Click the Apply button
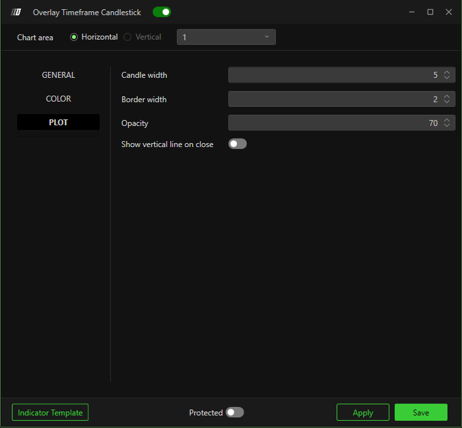 click(x=362, y=412)
